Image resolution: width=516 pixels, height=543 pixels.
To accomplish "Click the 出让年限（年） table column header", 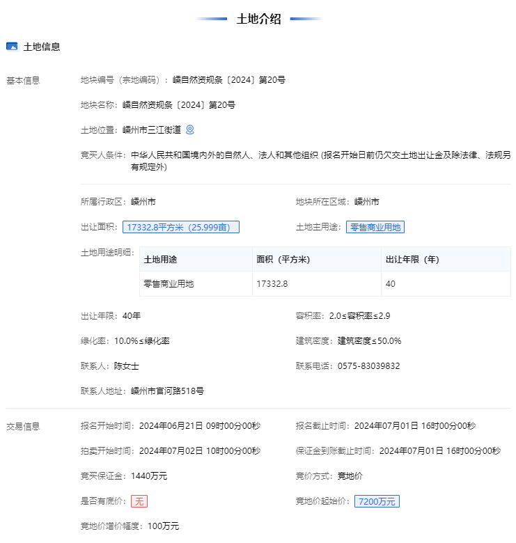I will click(414, 260).
